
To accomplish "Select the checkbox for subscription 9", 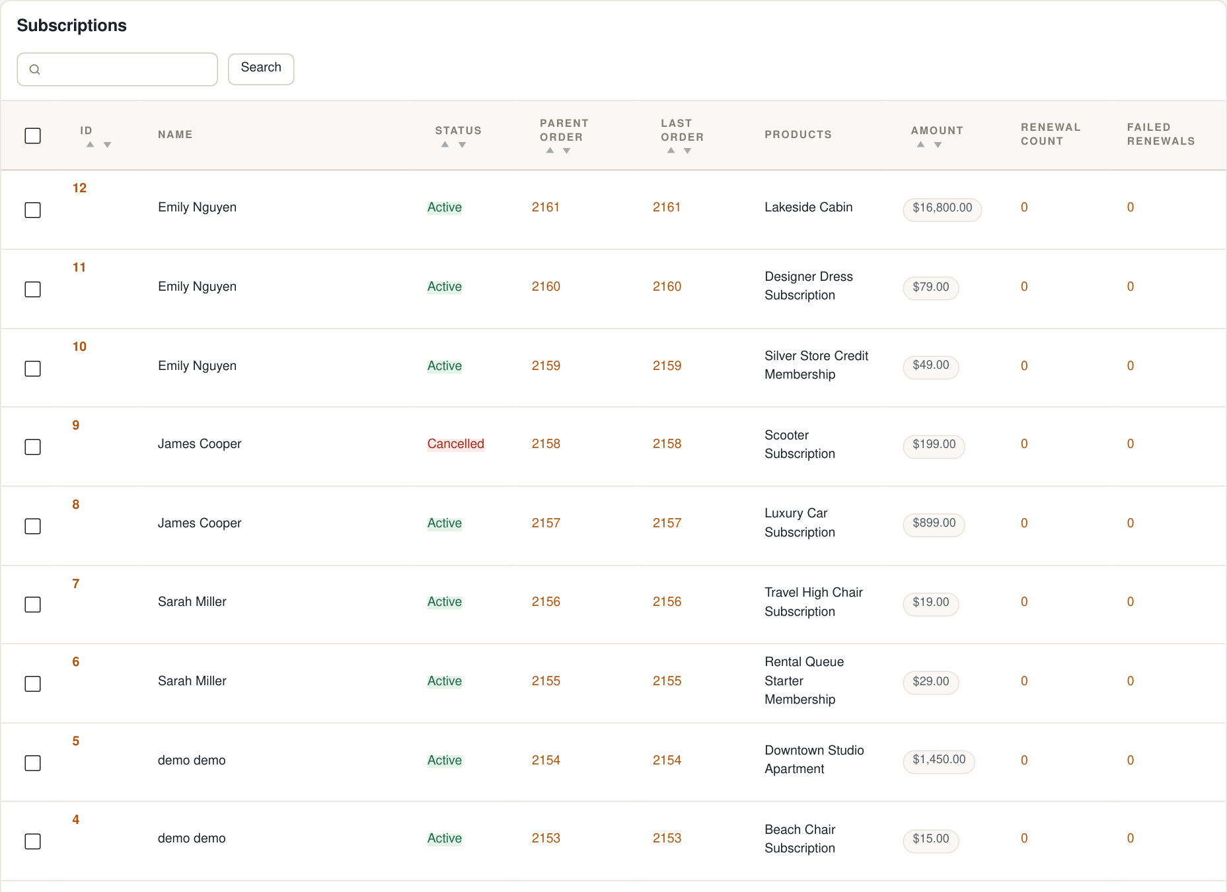I will (32, 447).
